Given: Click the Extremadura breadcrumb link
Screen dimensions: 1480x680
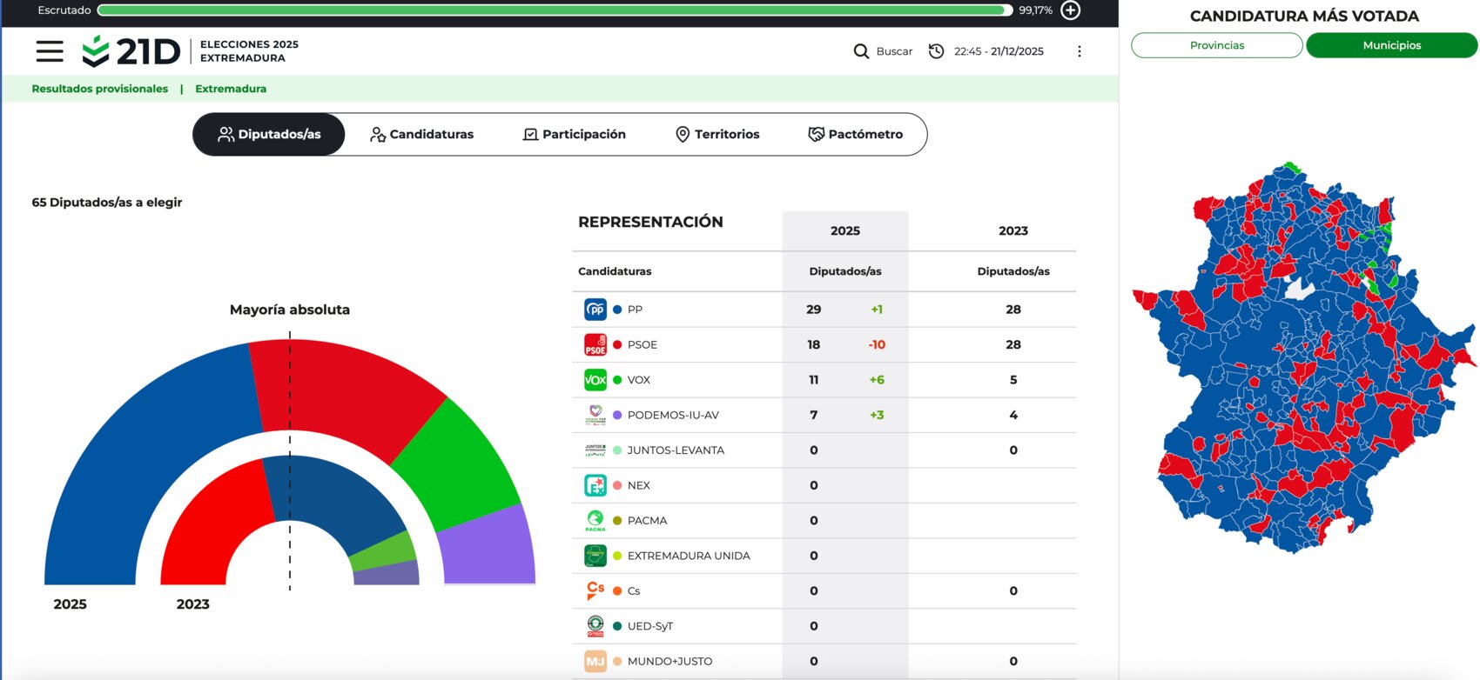Looking at the screenshot, I should click(x=231, y=89).
